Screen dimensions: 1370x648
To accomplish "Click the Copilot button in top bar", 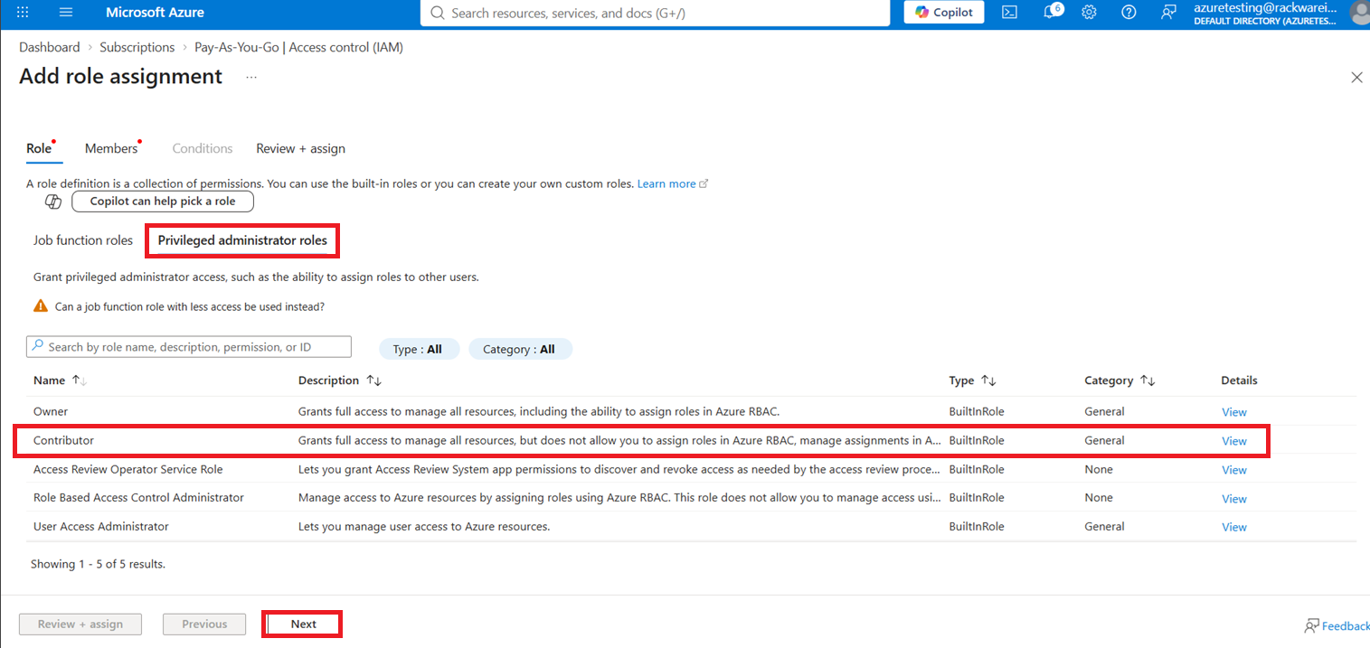I will [x=944, y=13].
